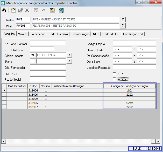Screen dimensions: 163x152
Task: Click the new record toolbar icon
Action: (13, 10)
